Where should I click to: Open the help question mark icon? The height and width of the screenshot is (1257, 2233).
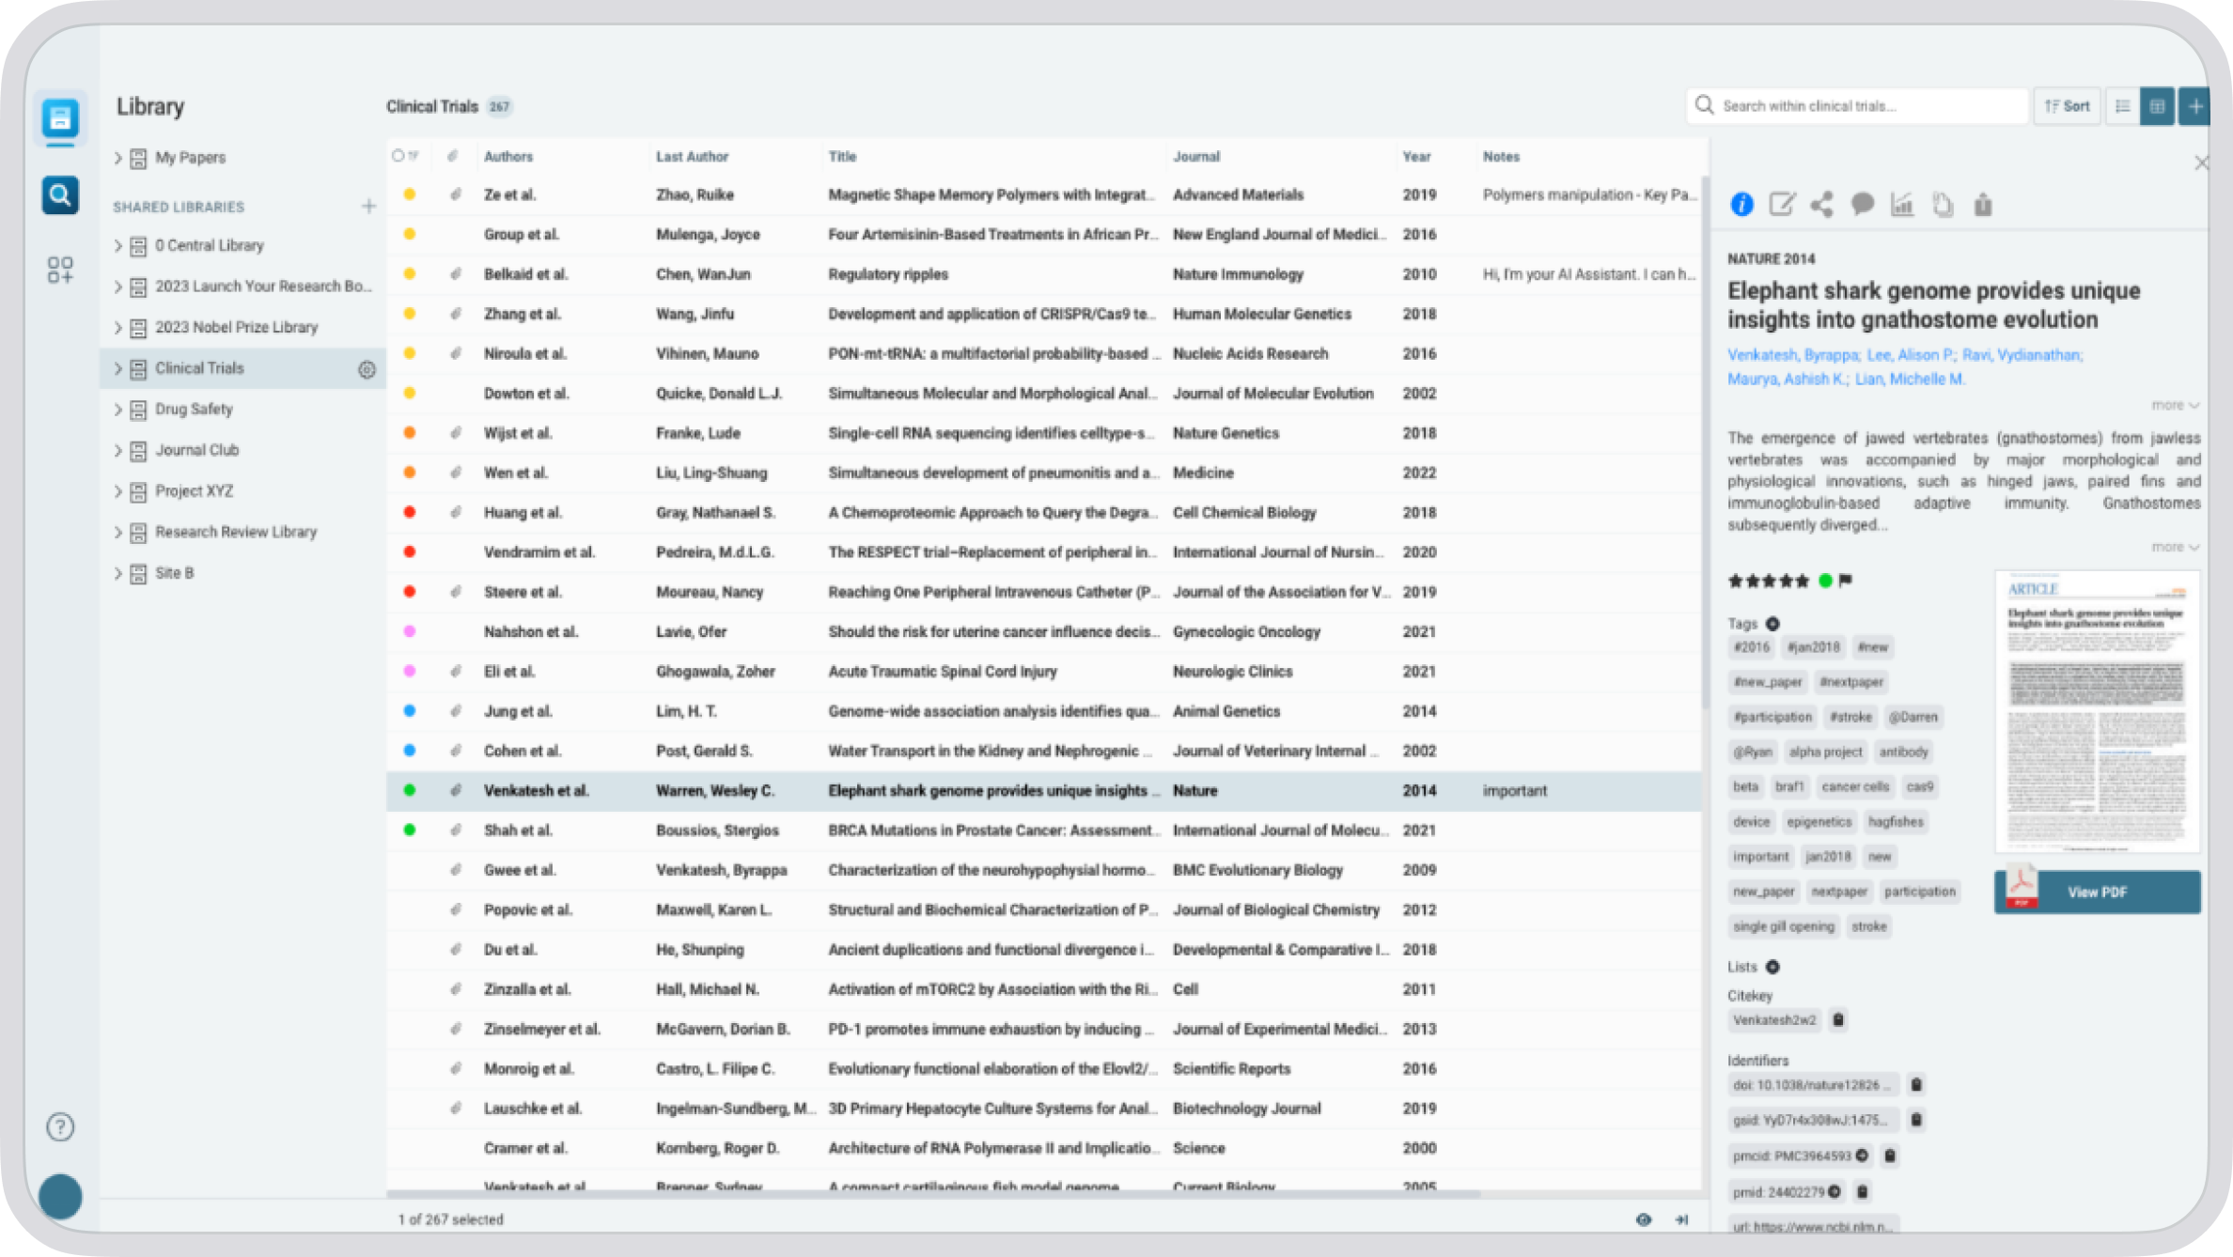[60, 1126]
